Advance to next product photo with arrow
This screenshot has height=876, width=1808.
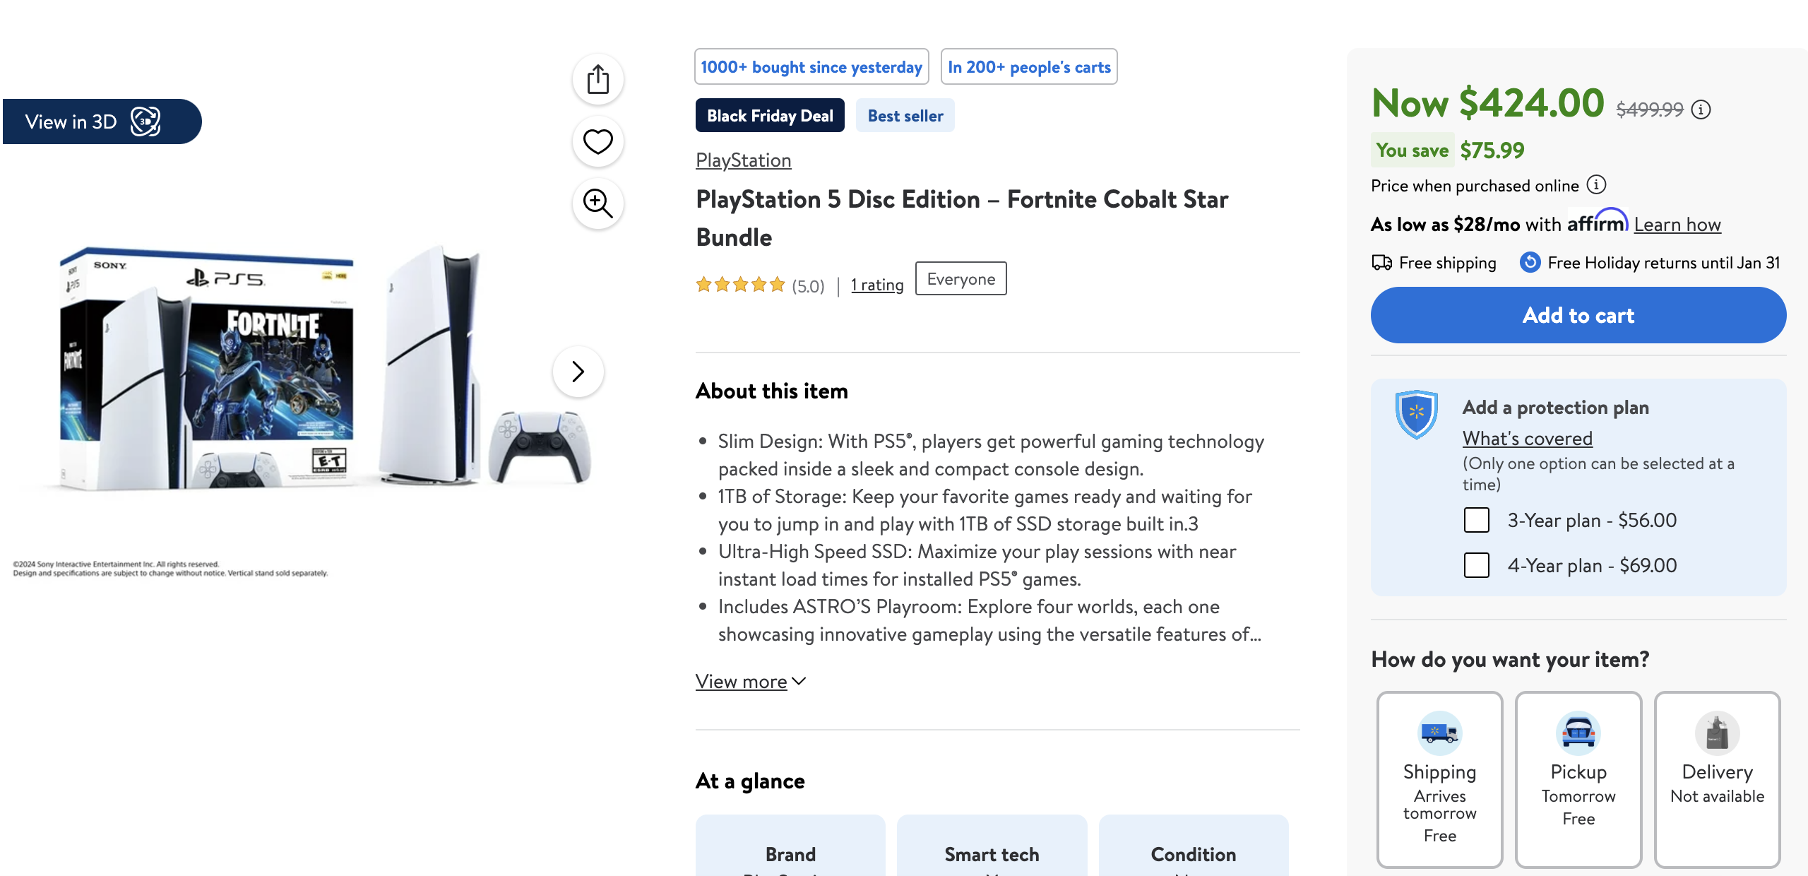point(578,371)
